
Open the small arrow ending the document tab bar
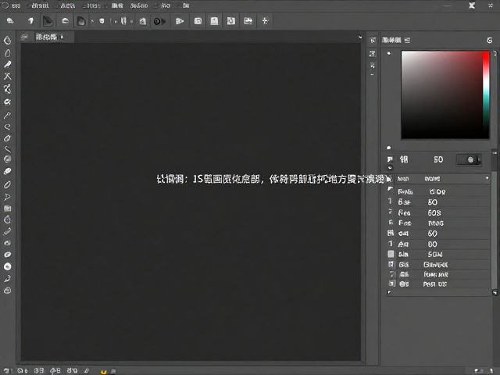pyautogui.click(x=360, y=37)
